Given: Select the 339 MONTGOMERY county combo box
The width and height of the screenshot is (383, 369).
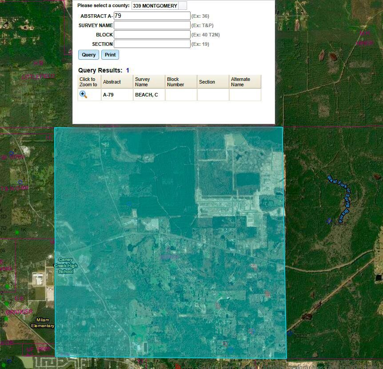Looking at the screenshot, I should pyautogui.click(x=155, y=6).
